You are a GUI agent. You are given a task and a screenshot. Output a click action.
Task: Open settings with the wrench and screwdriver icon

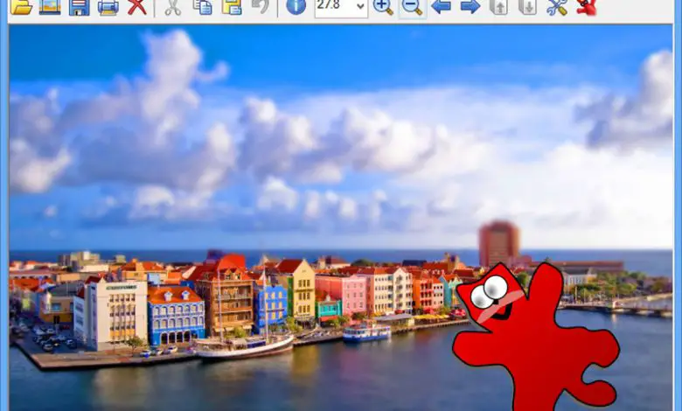tap(557, 6)
